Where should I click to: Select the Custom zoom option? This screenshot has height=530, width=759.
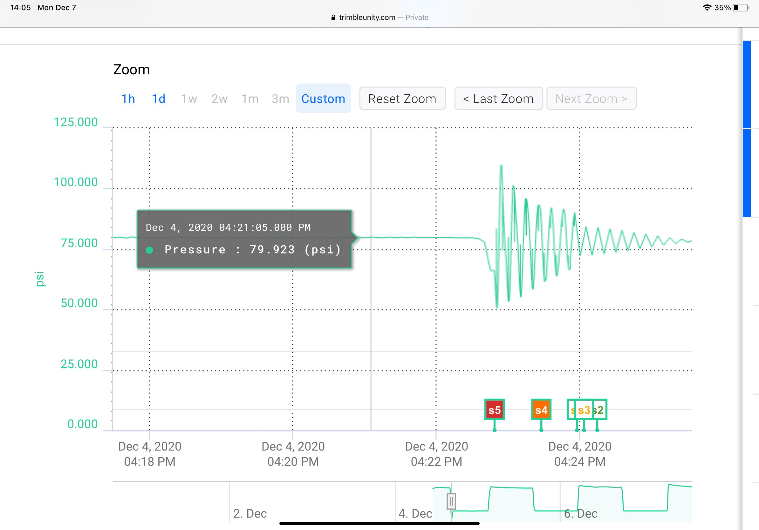(323, 99)
